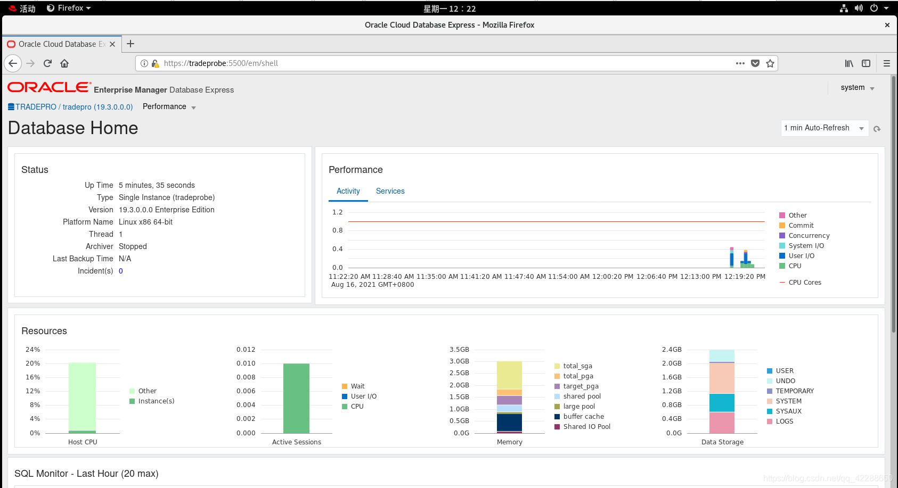The width and height of the screenshot is (898, 488).
Task: Toggle the Other legend swatch in Performance
Action: pos(782,216)
